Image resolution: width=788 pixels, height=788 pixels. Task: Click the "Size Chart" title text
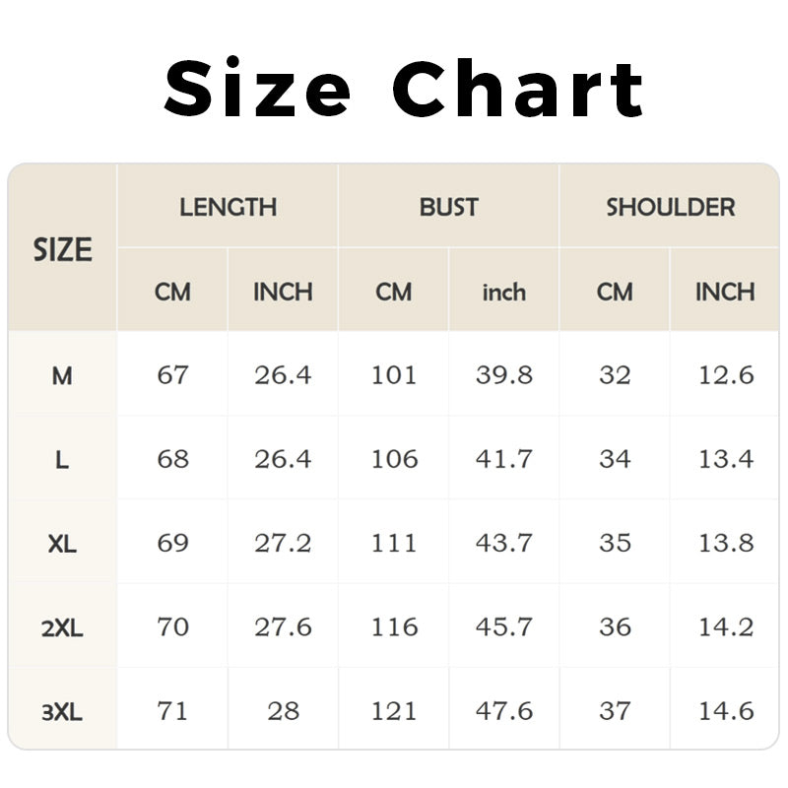pyautogui.click(x=404, y=89)
